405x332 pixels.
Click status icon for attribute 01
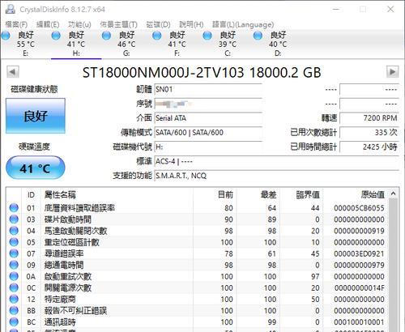[x=14, y=207]
